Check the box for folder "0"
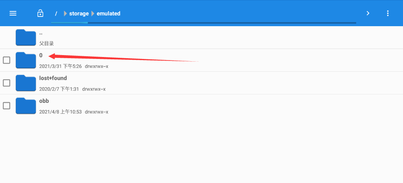 [x=7, y=60]
